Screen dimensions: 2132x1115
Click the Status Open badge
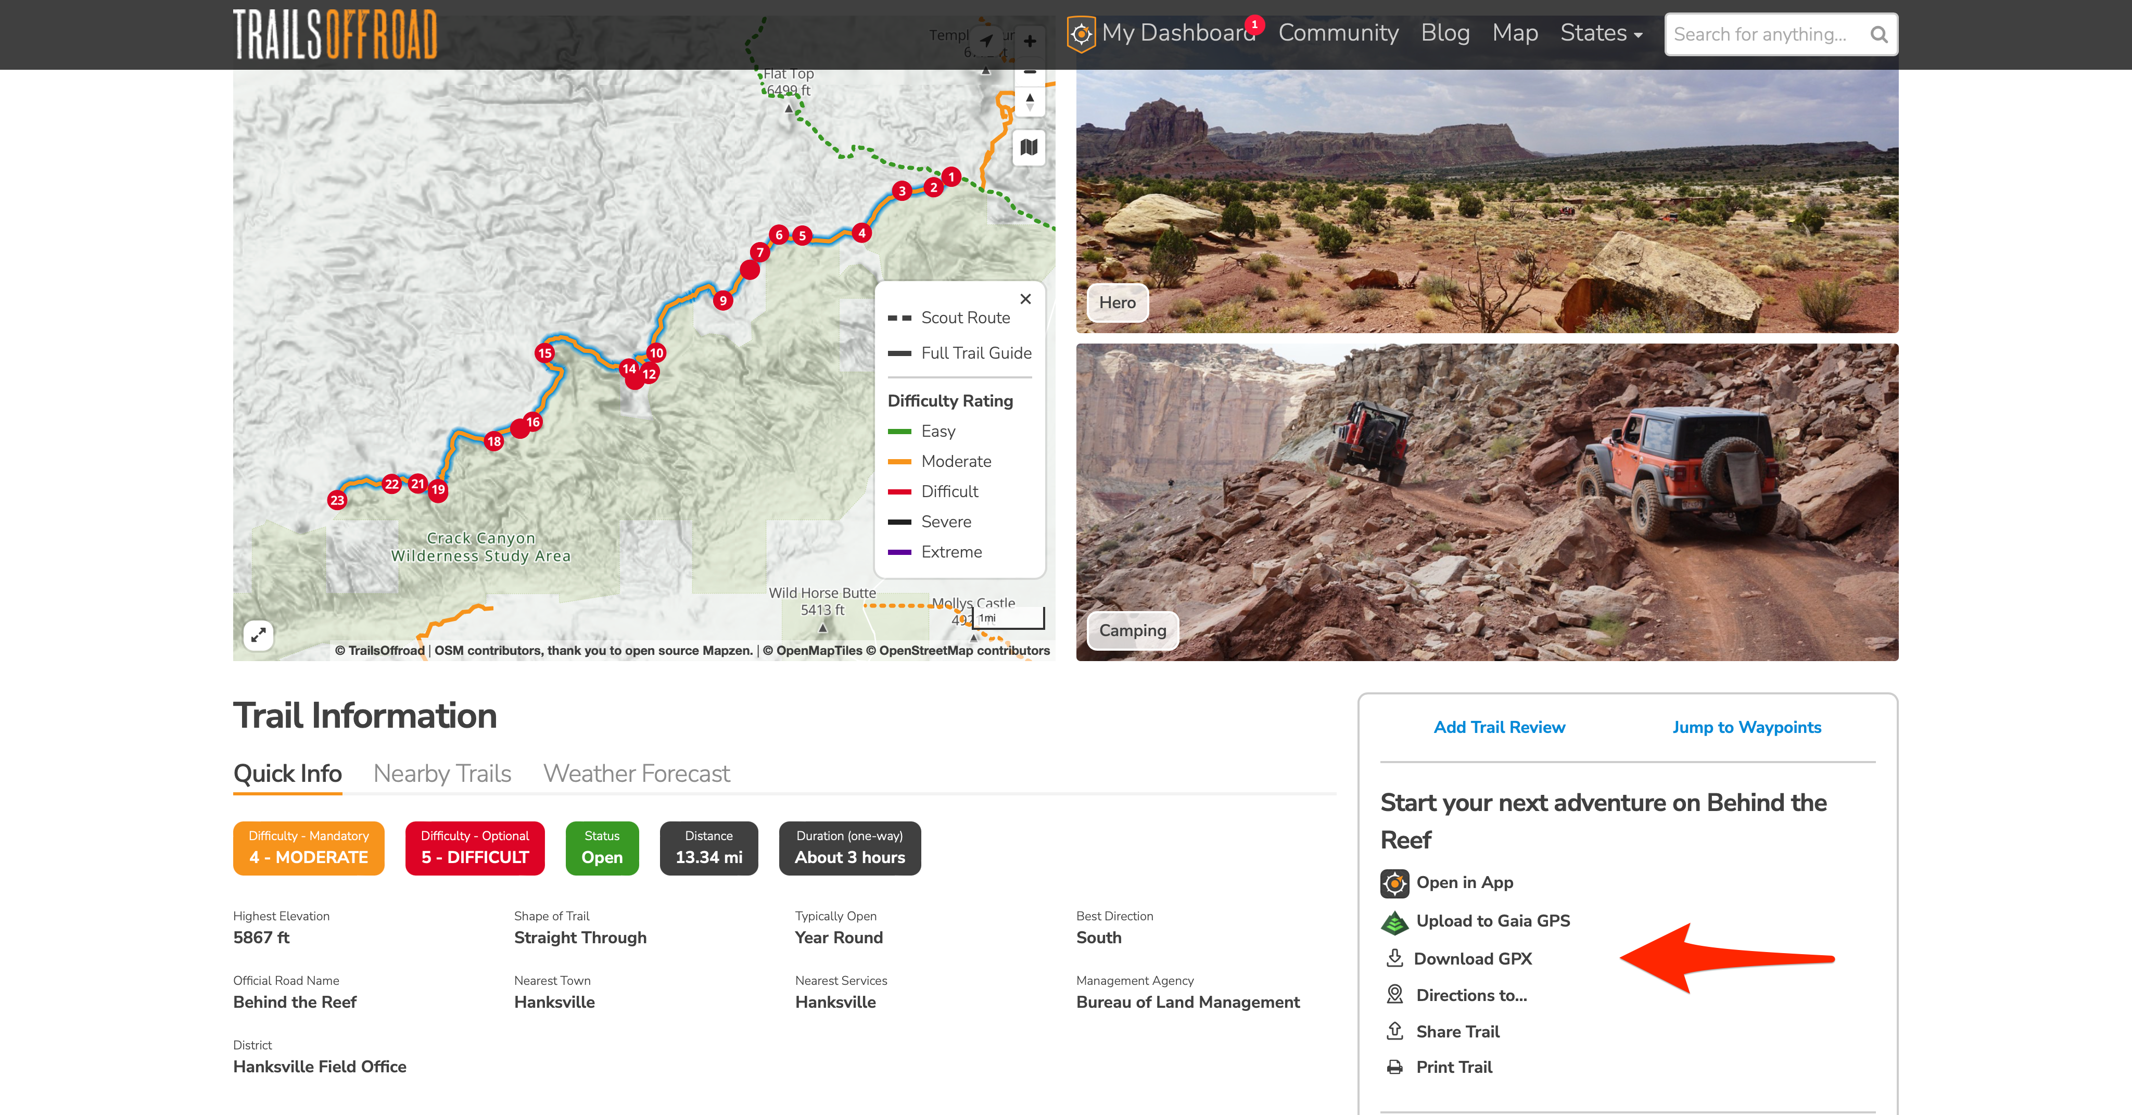[x=602, y=847]
